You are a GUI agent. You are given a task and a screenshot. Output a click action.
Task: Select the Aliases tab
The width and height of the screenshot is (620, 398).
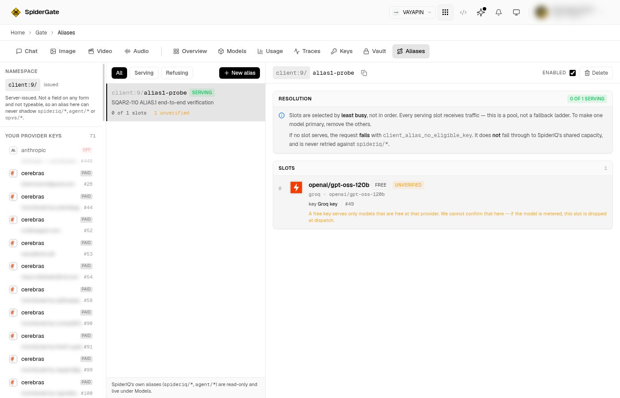click(411, 51)
